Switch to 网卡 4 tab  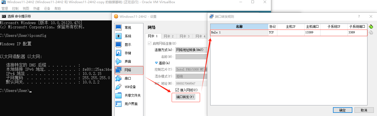[x=200, y=36]
